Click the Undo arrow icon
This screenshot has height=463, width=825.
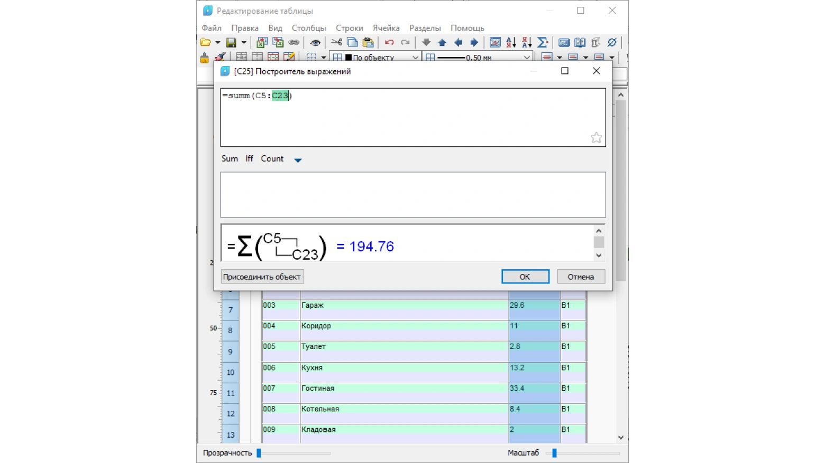point(389,42)
